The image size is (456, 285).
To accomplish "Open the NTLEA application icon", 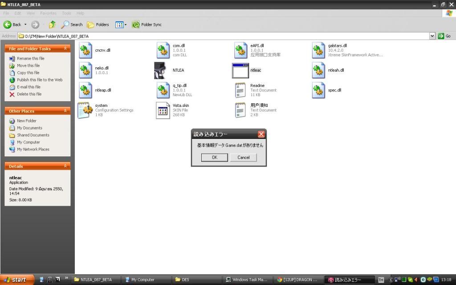I will tap(163, 70).
